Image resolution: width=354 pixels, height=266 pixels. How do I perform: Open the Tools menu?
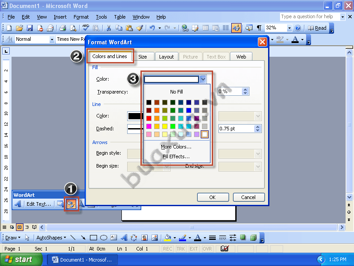point(101,17)
